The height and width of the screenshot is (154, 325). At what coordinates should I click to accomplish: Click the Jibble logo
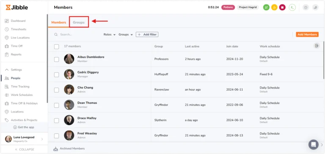pyautogui.click(x=17, y=8)
